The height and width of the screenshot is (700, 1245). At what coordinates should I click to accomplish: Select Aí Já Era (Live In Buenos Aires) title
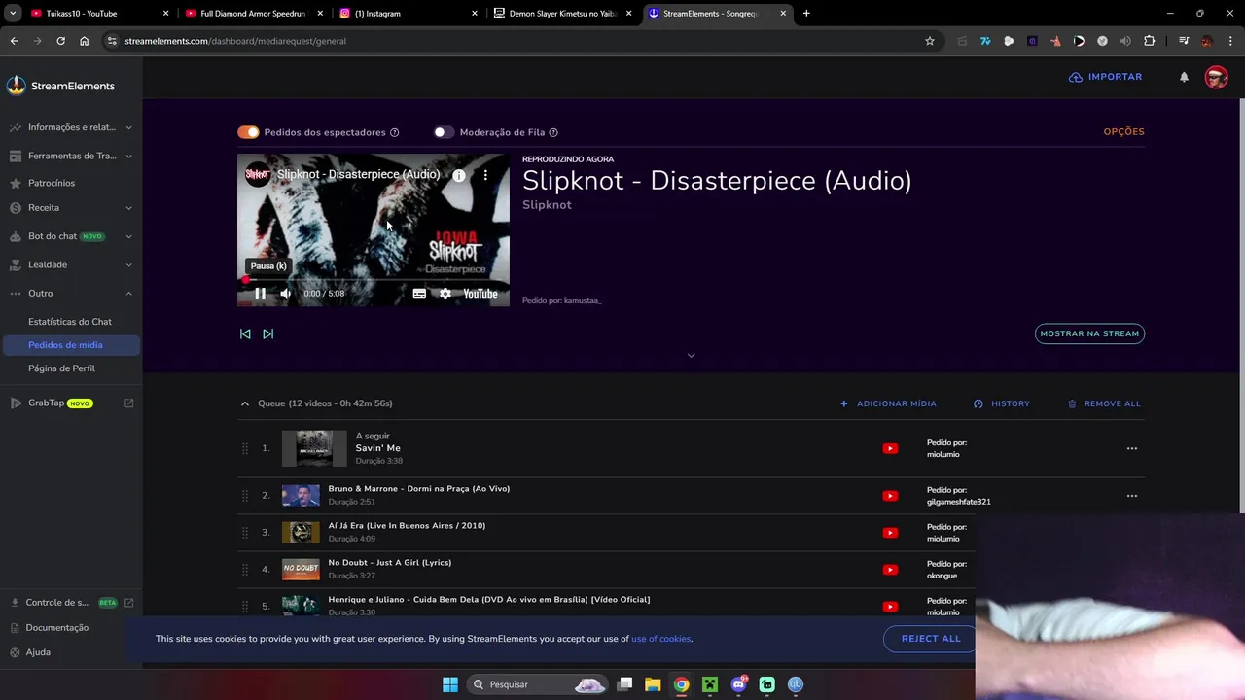407,526
